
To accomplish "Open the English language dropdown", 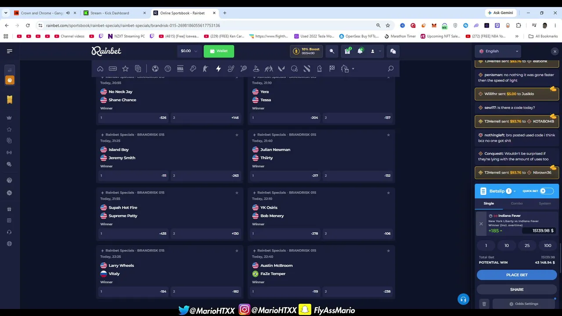I will tap(498, 51).
